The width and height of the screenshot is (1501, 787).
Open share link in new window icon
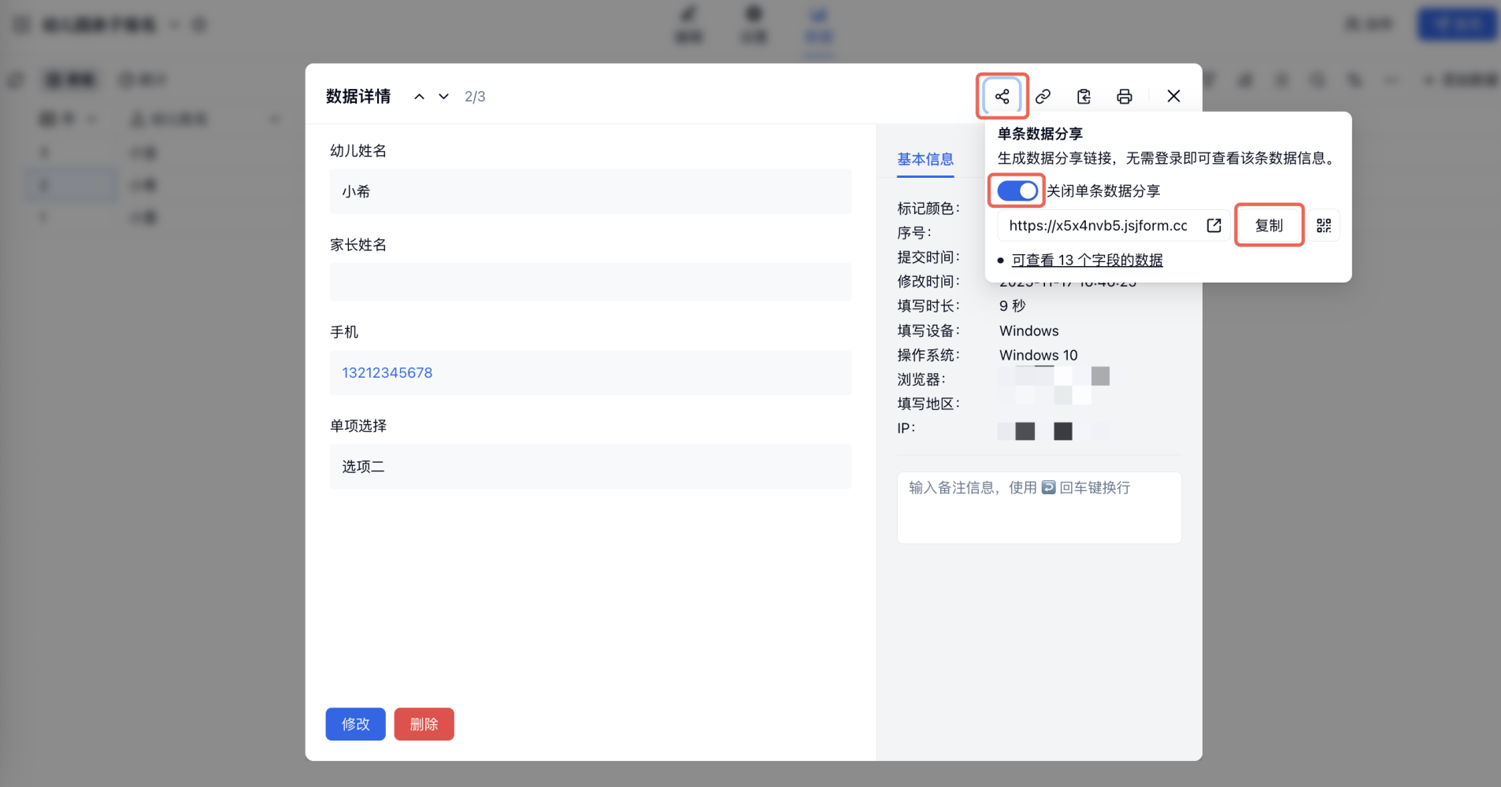(x=1214, y=226)
